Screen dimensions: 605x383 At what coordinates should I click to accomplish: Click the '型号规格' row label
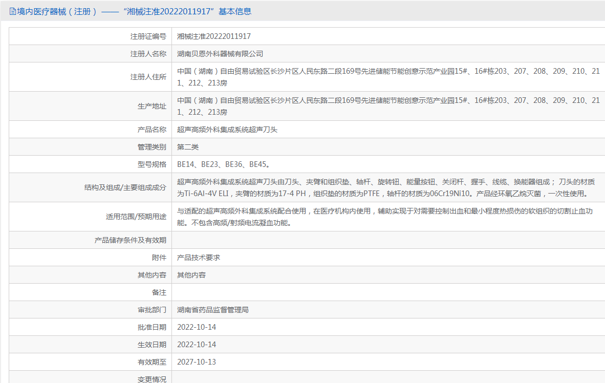coord(152,164)
